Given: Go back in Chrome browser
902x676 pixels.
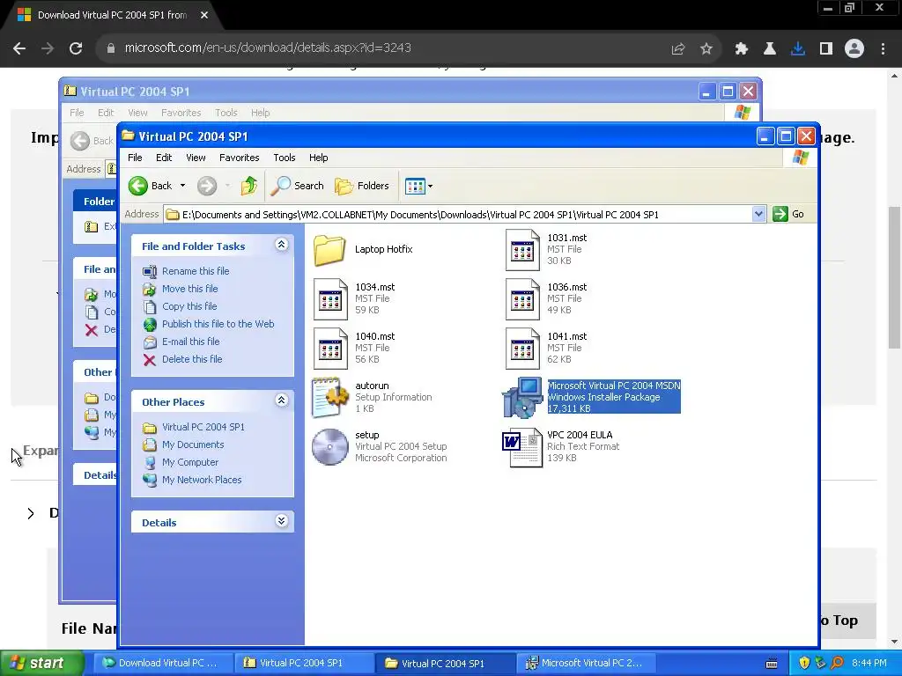Looking at the screenshot, I should (19, 48).
